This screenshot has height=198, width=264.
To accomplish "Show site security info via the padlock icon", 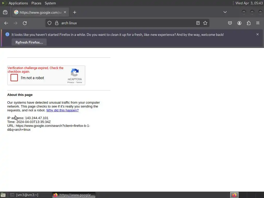I will point(57,23).
